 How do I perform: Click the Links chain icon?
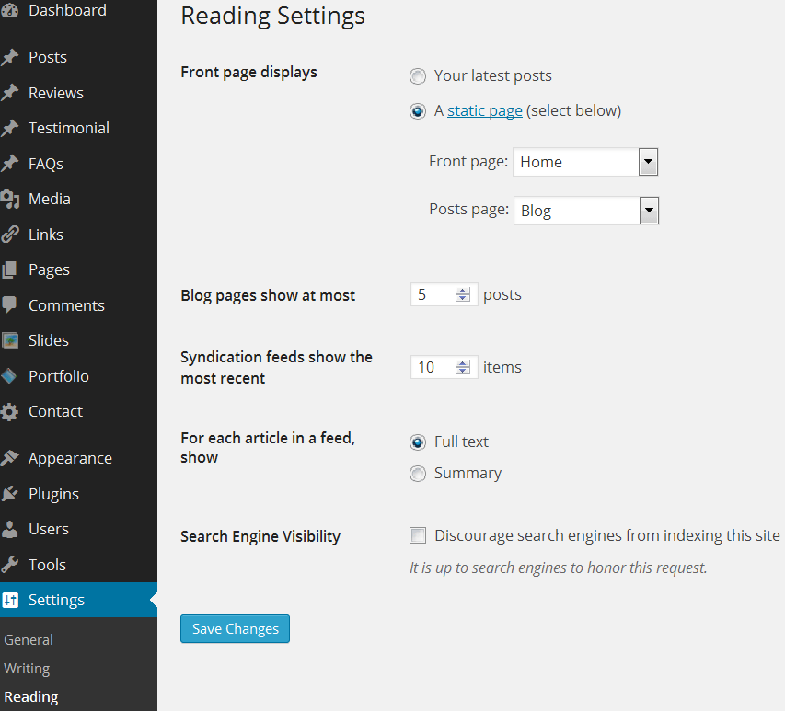pyautogui.click(x=9, y=235)
